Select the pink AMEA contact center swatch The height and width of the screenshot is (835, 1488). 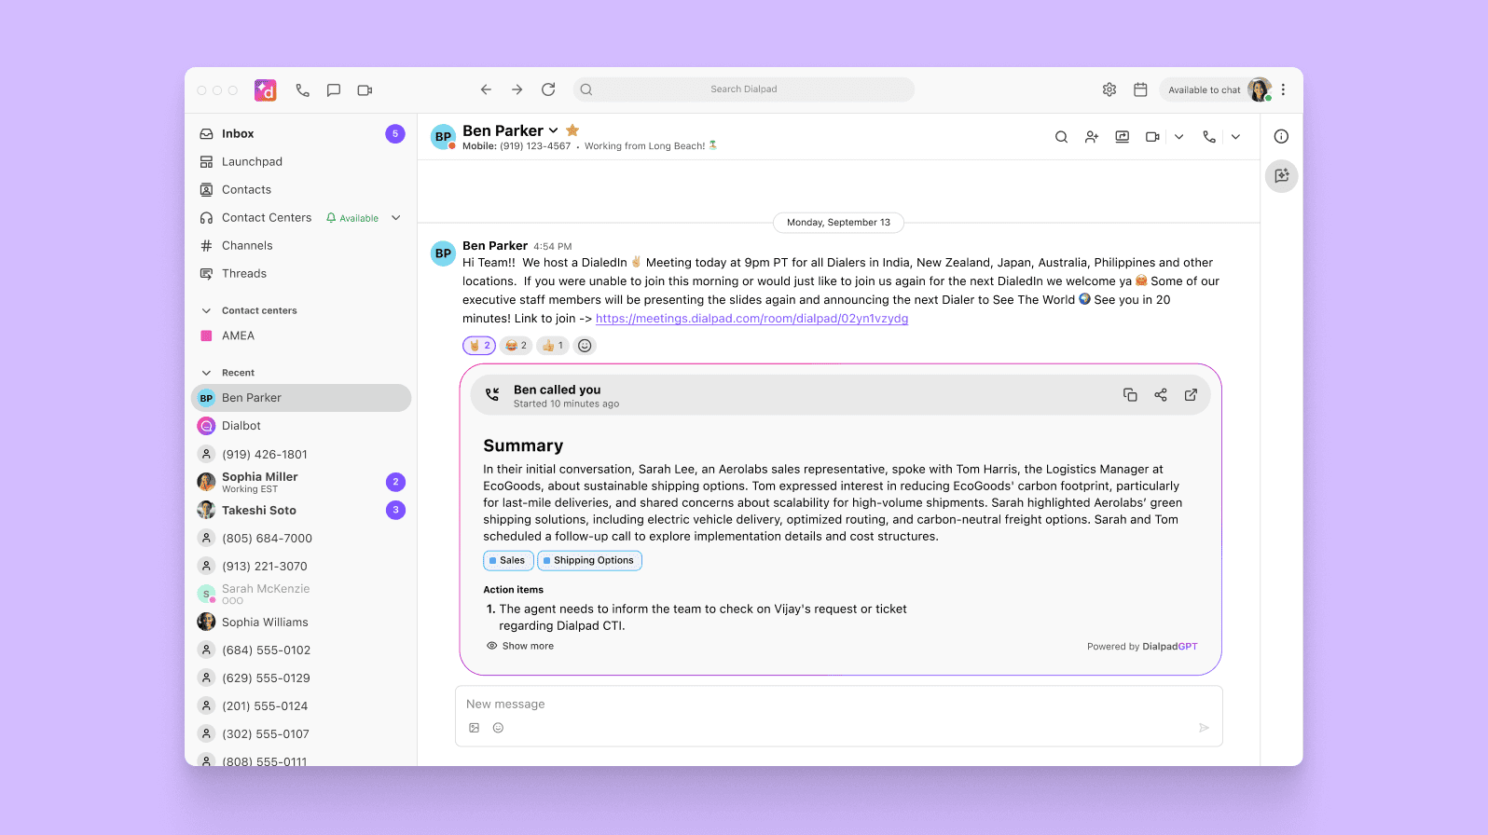206,335
